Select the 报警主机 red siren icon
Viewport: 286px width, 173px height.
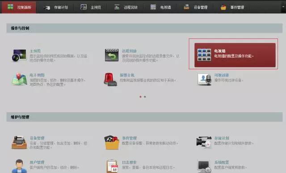[110, 79]
